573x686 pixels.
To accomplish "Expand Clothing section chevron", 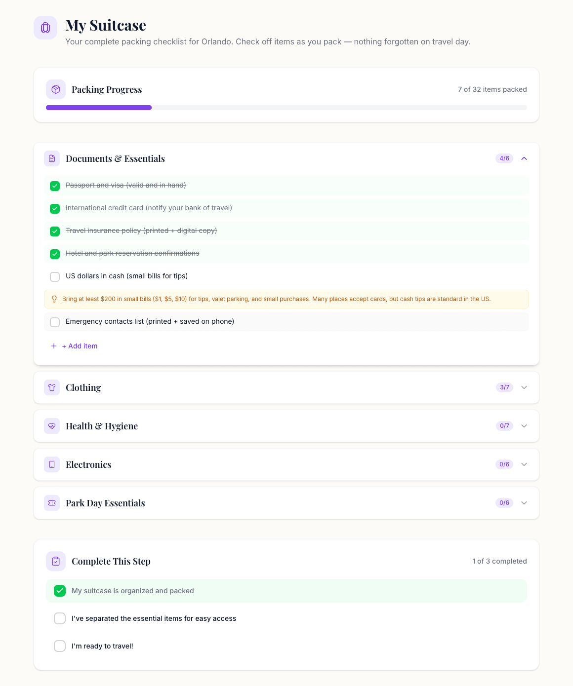I will click(x=524, y=387).
